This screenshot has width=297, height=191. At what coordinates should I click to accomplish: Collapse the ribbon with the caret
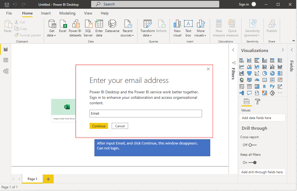coord(294,41)
